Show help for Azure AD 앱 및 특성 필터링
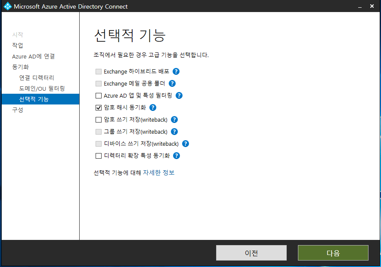Viewport: 381px width, 267px height. pyautogui.click(x=179, y=95)
